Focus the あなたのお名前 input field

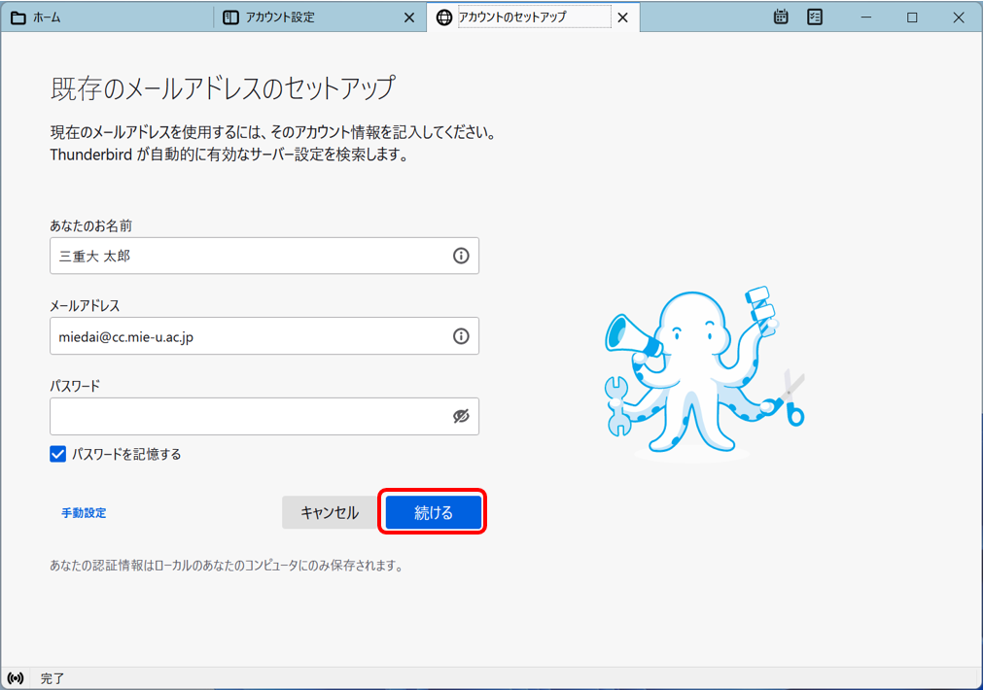264,256
